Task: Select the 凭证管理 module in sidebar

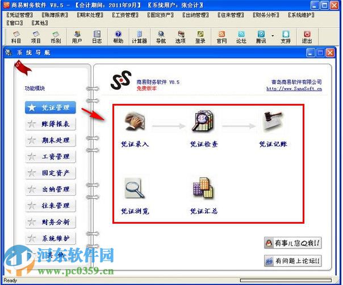Action: coord(51,107)
